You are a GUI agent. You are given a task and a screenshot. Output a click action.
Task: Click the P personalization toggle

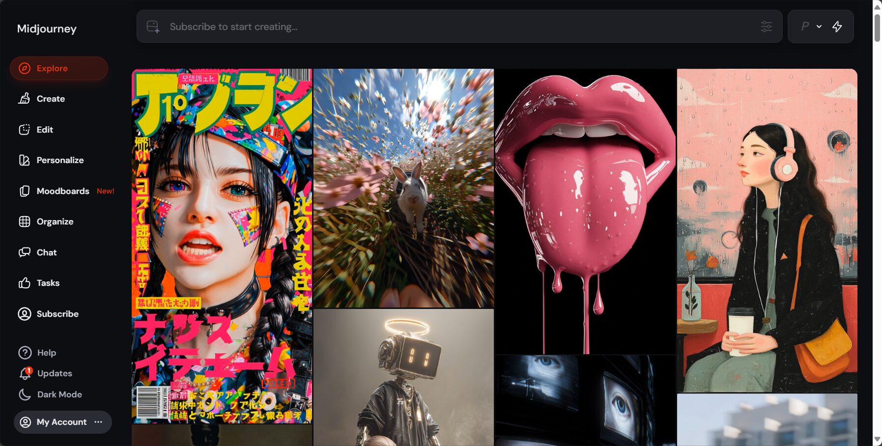click(805, 27)
